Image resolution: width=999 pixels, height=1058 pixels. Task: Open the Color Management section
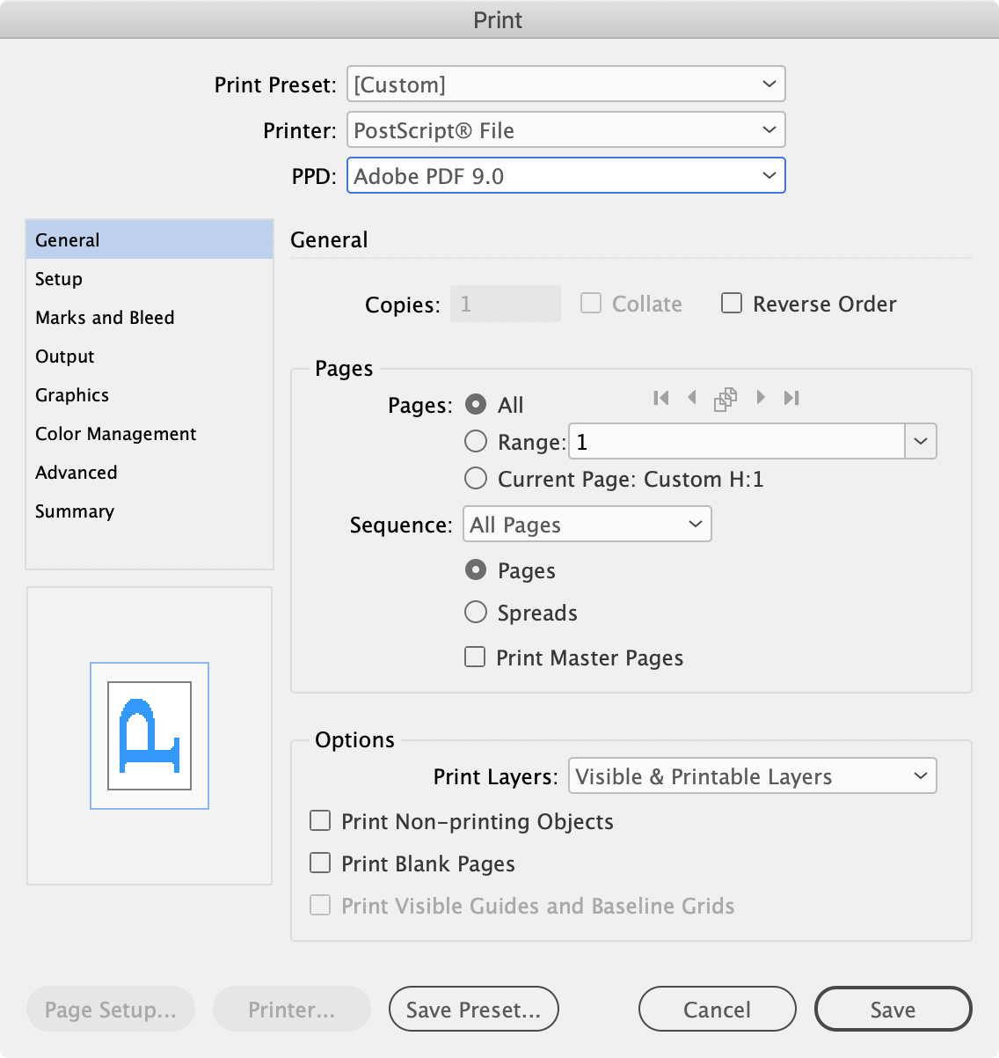(115, 433)
